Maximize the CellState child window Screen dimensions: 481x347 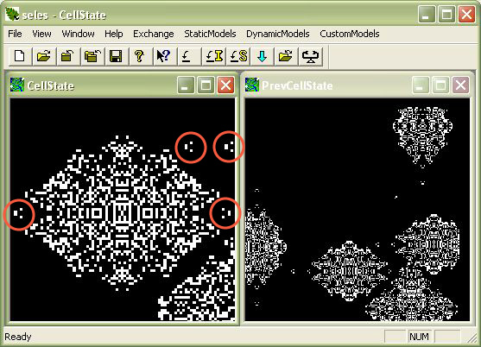[206, 85]
